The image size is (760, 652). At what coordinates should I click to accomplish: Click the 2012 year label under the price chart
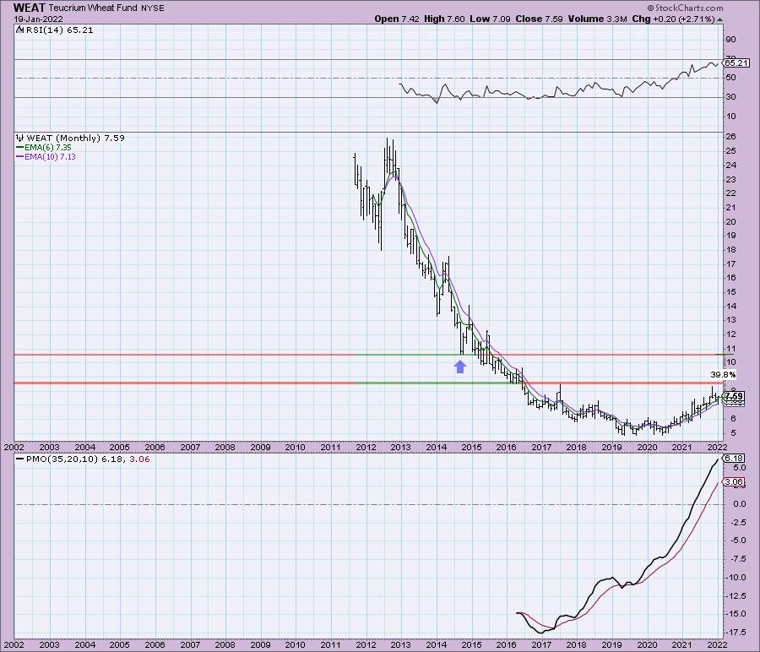click(366, 448)
